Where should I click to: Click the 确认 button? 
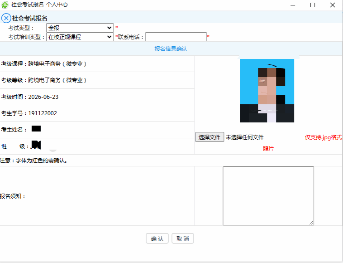click(157, 239)
